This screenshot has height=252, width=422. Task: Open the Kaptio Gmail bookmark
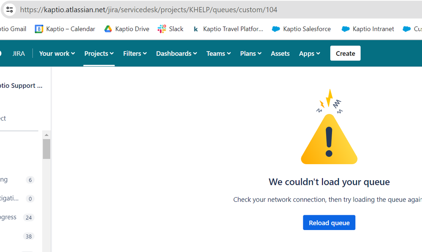pos(13,29)
